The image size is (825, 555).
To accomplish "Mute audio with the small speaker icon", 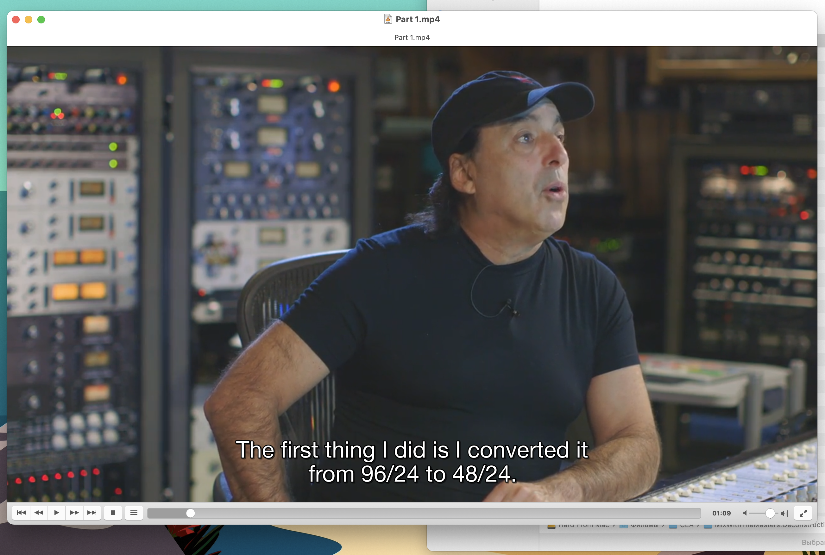I will 745,513.
